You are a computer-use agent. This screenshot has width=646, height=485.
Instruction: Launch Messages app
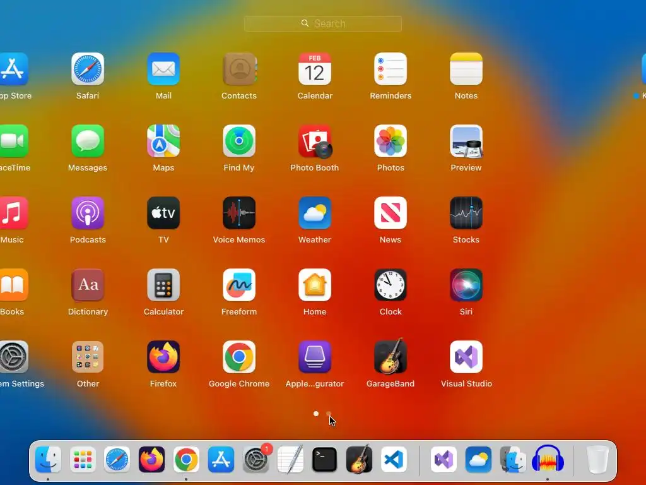click(87, 141)
